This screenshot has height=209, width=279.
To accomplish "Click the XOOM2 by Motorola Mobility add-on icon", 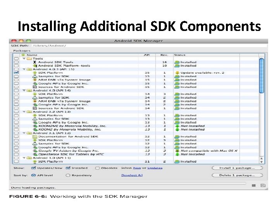I will (x=35, y=130).
